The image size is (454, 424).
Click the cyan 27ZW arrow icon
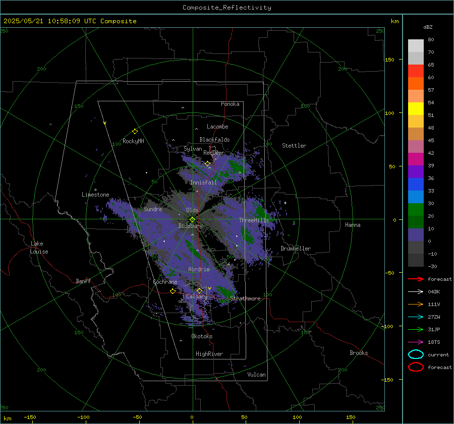pos(416,317)
